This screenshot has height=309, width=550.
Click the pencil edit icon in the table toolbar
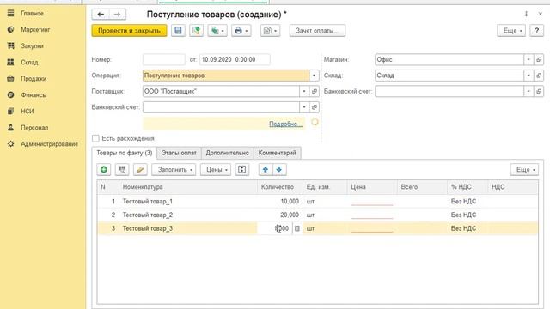pos(140,170)
